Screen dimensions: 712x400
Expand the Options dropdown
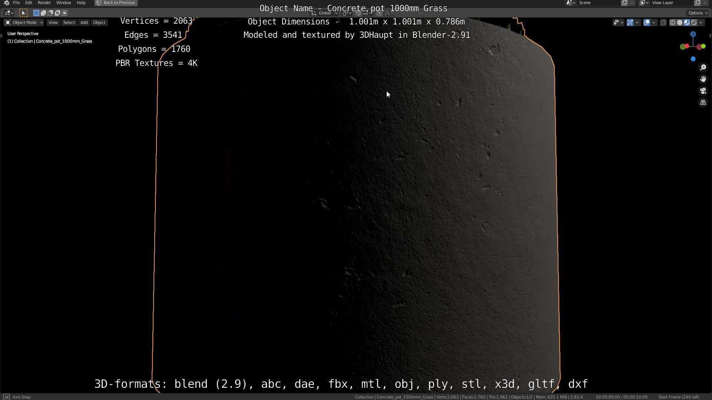[698, 13]
